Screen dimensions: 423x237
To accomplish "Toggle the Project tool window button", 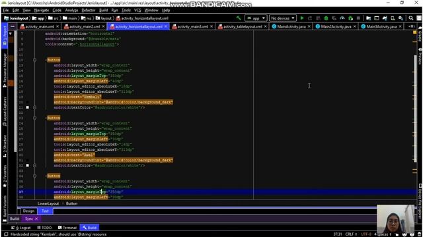I will tap(5, 36).
